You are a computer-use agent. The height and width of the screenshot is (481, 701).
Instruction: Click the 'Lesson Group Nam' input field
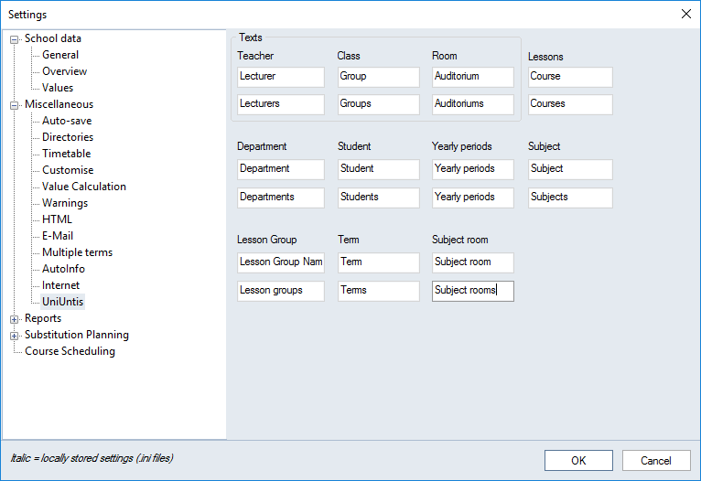(x=280, y=262)
